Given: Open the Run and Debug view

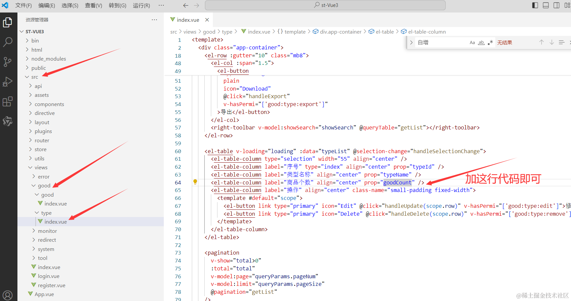Looking at the screenshot, I should click(8, 82).
